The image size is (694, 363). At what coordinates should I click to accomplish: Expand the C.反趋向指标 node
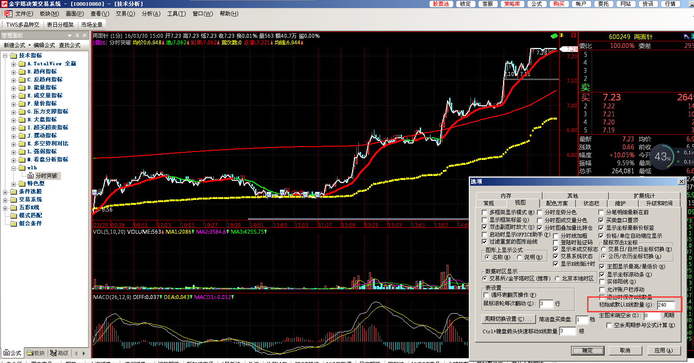14,80
